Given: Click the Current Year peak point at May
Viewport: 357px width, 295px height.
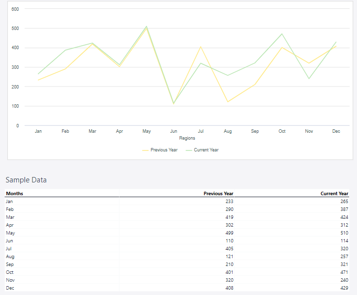Looking at the screenshot, I should coord(147,27).
